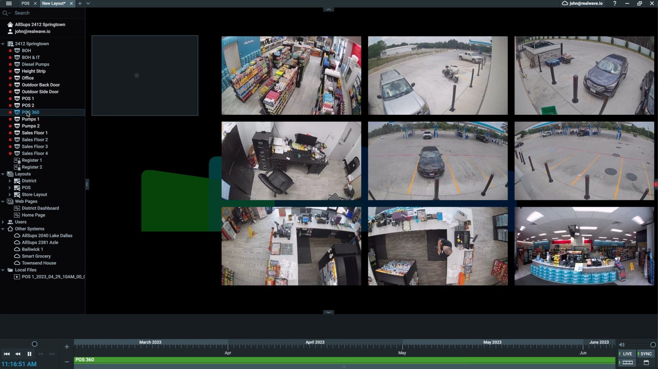Viewport: 658px width, 369px height.
Task: Zoom out timeline with minus icon
Action: pyautogui.click(x=67, y=361)
